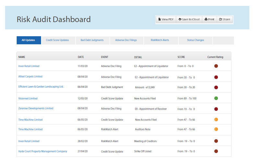Click rating dot in Meeting of Creditors row
This screenshot has height=164, width=253.
(216, 141)
